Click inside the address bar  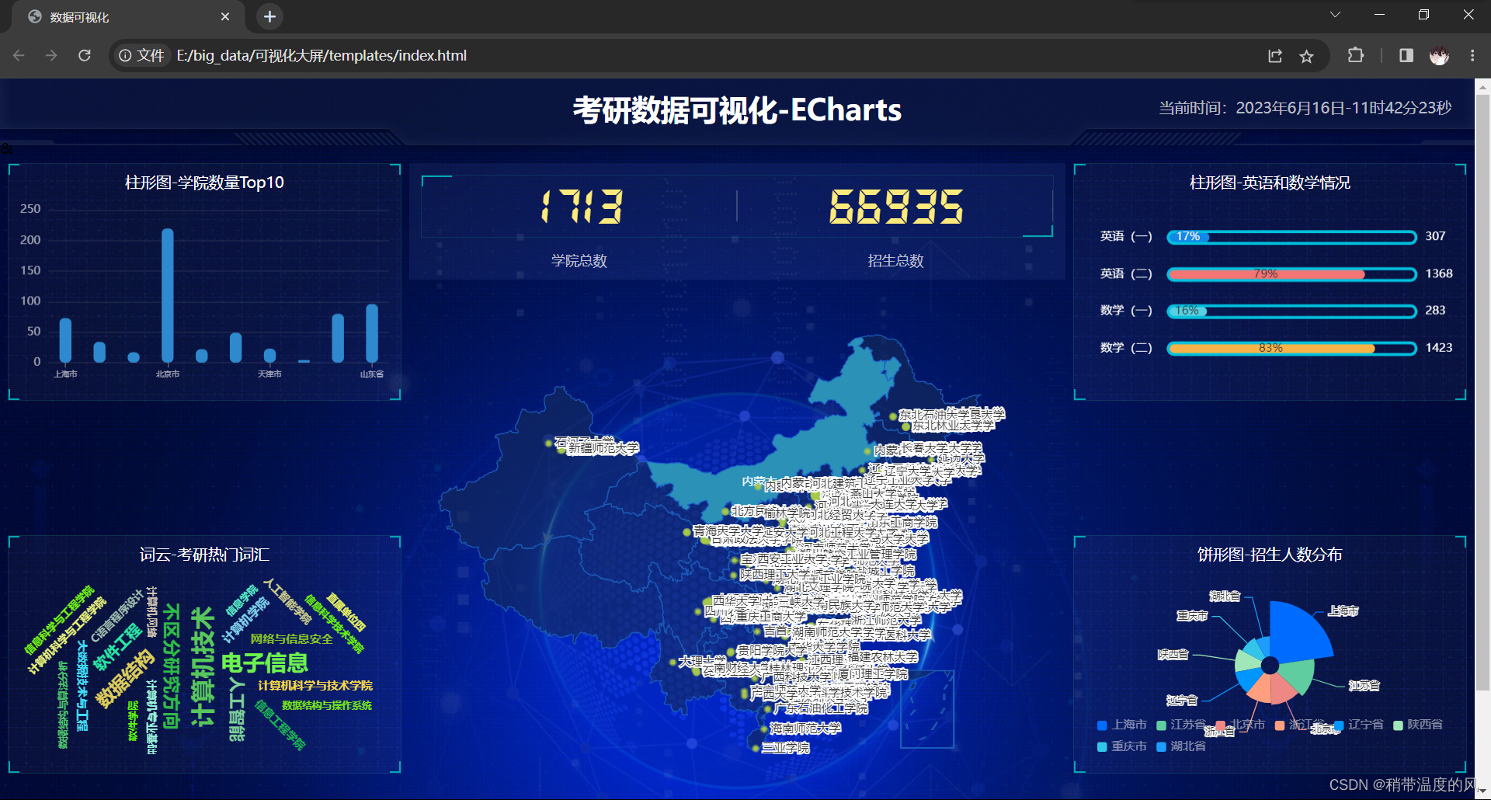(388, 55)
